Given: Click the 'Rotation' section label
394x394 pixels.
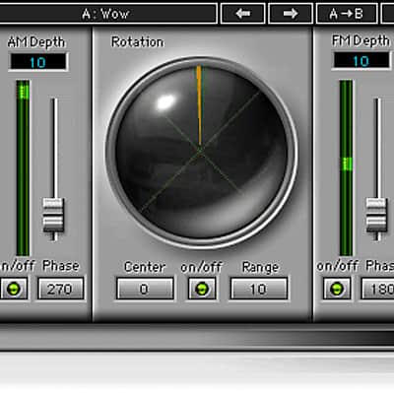Looking at the screenshot, I should 137,42.
